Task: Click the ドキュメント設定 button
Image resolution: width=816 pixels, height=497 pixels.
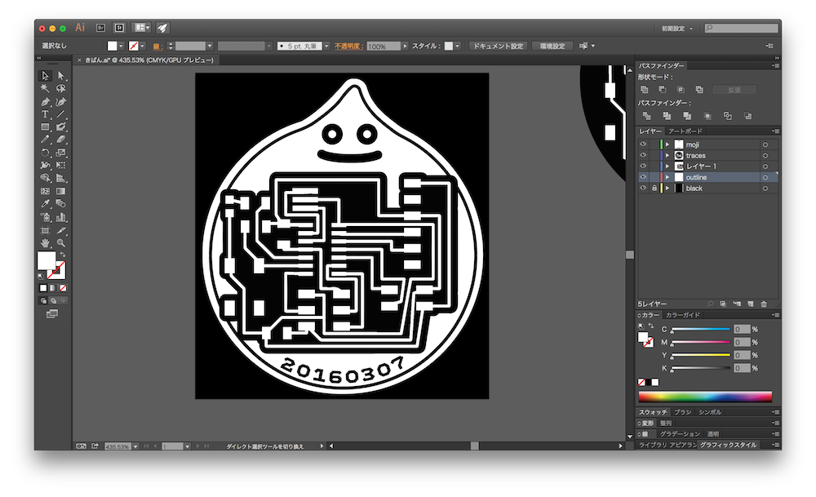Action: [498, 47]
